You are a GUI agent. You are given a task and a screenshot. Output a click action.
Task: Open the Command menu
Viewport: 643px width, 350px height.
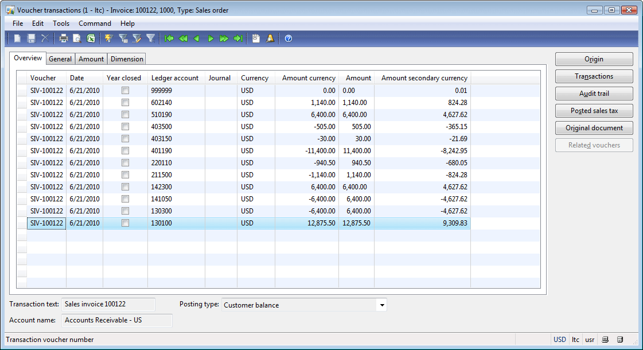pyautogui.click(x=95, y=24)
